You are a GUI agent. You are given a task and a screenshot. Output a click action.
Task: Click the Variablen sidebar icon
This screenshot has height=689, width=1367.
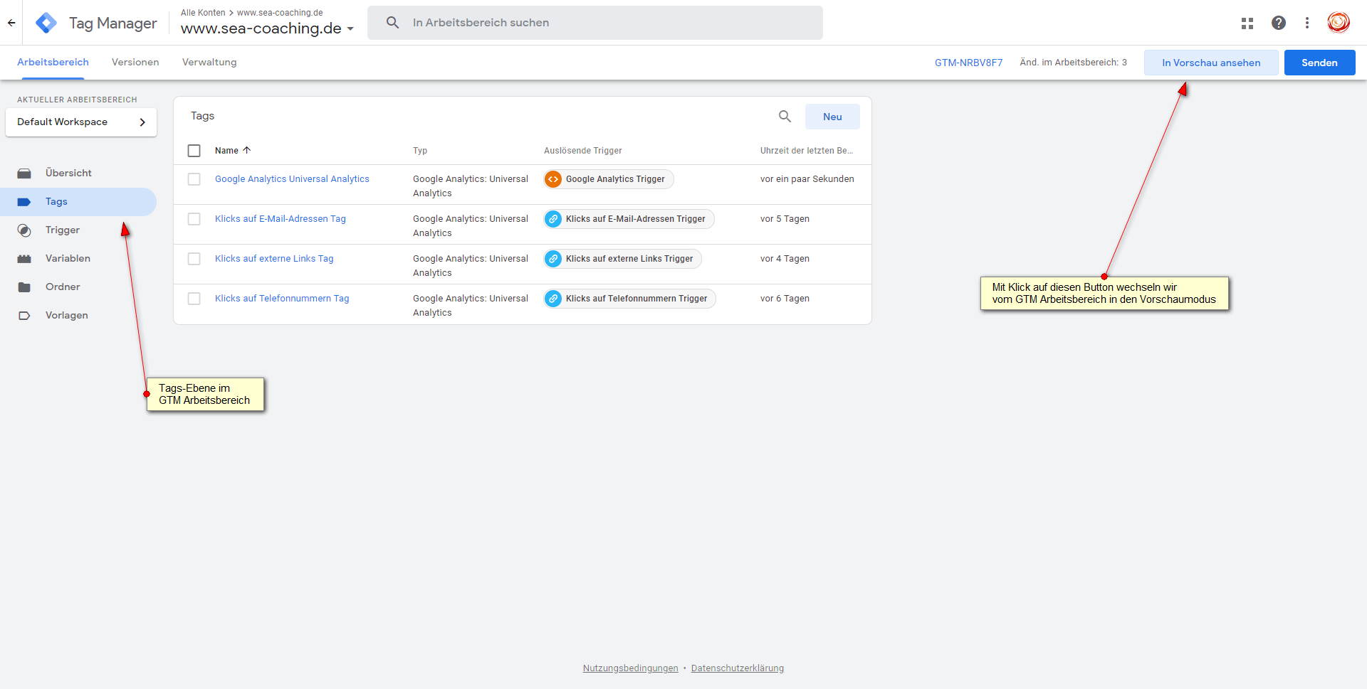tap(24, 259)
